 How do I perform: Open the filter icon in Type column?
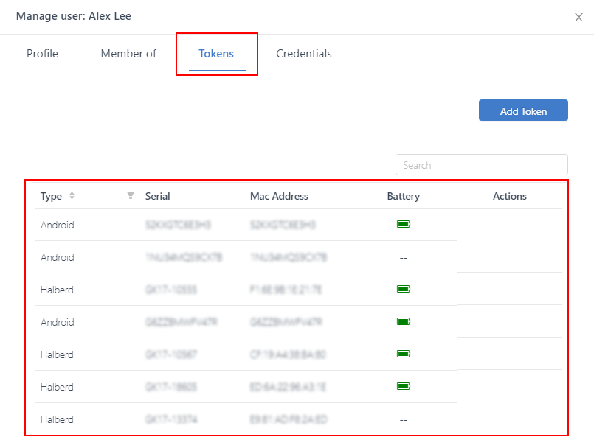[x=131, y=196]
